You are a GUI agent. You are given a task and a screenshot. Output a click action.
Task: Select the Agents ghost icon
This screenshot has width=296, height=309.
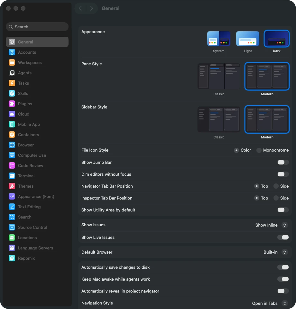pyautogui.click(x=12, y=73)
